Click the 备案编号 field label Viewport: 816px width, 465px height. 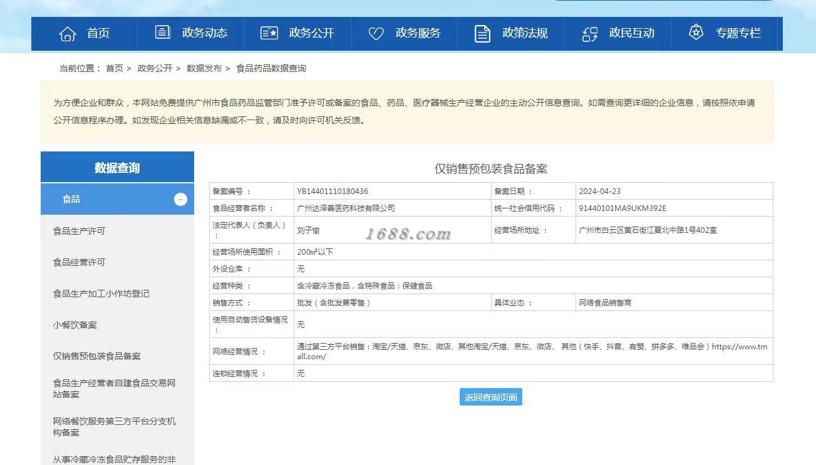point(232,192)
